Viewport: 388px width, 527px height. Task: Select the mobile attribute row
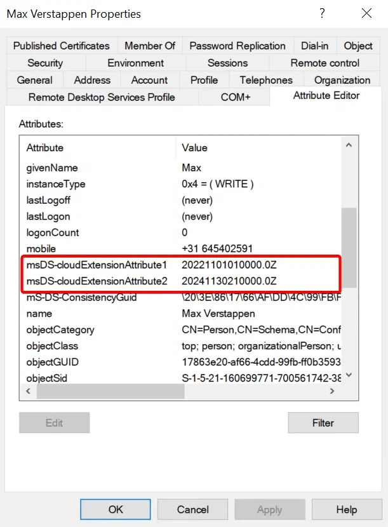point(181,248)
